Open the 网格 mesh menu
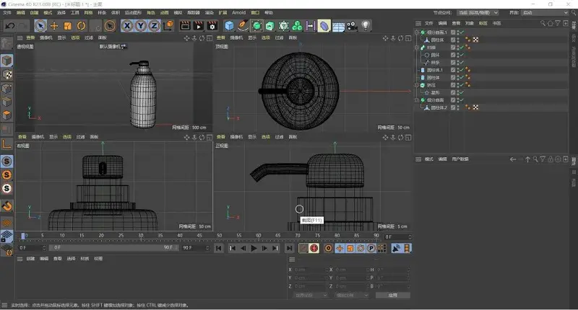Viewport: 578px width, 310px height. tap(88, 12)
